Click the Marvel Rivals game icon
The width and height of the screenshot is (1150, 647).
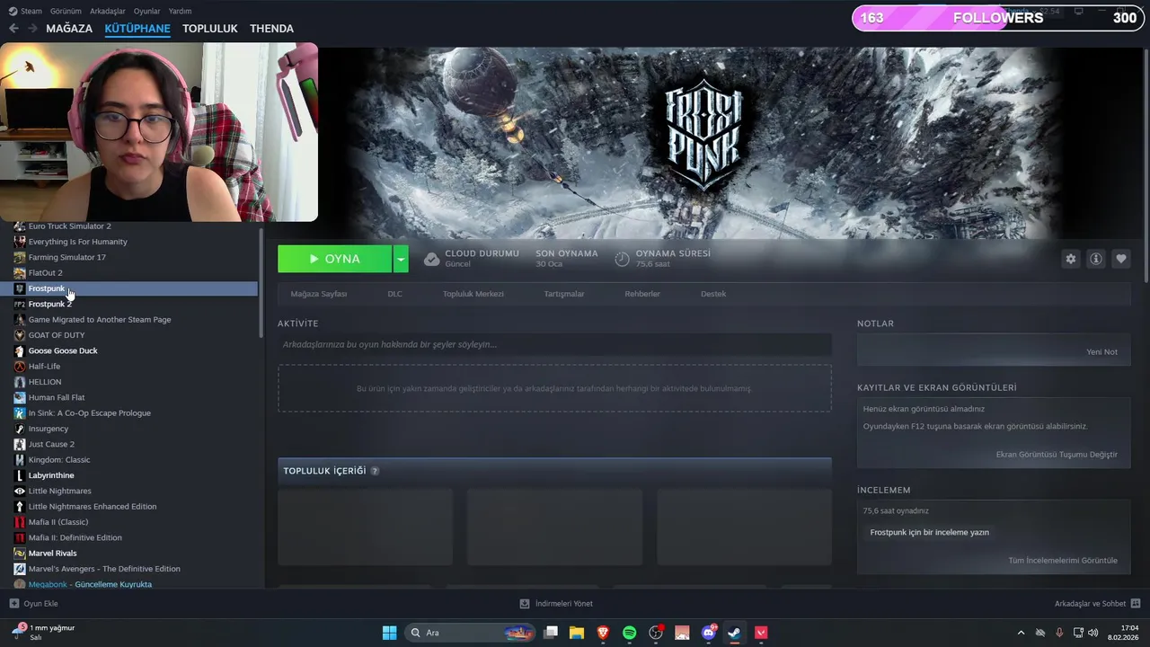coord(20,554)
